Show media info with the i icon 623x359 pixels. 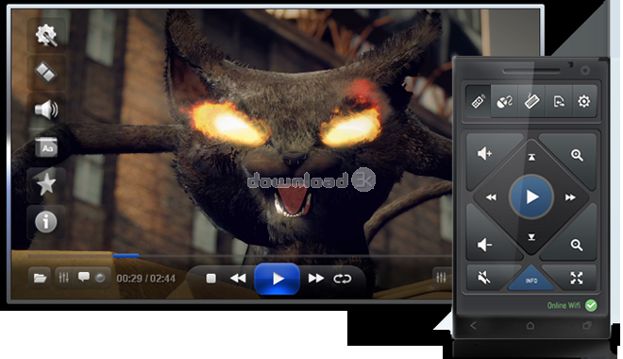tap(46, 221)
